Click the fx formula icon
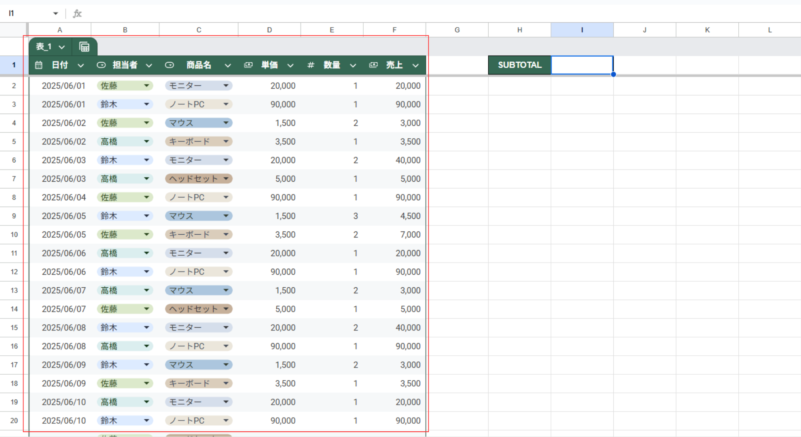 point(77,14)
